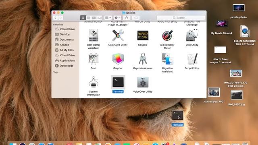Open the Grapher app icon

pos(118,59)
